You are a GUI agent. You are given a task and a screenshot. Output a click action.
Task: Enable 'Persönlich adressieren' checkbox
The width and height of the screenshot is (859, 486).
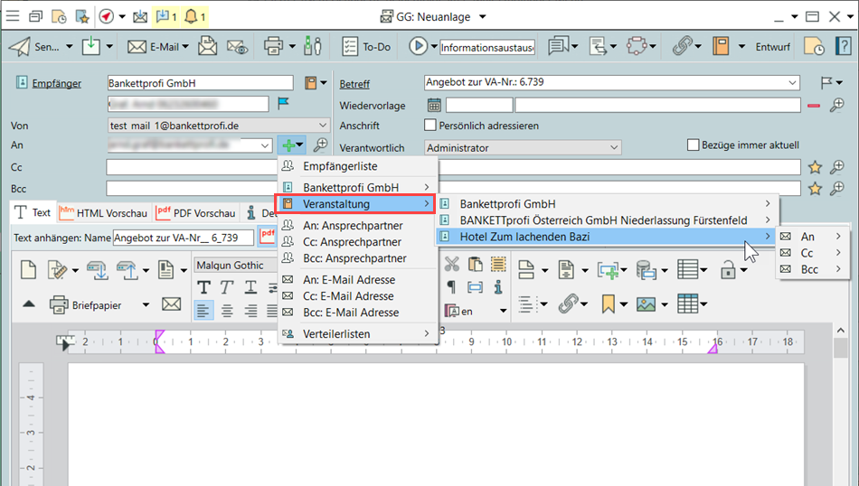(x=431, y=126)
